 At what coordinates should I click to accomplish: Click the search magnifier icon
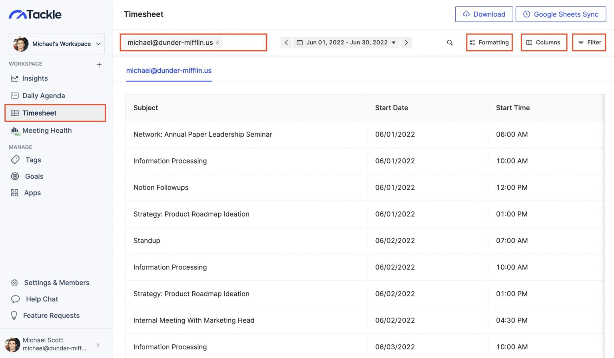pyautogui.click(x=450, y=43)
